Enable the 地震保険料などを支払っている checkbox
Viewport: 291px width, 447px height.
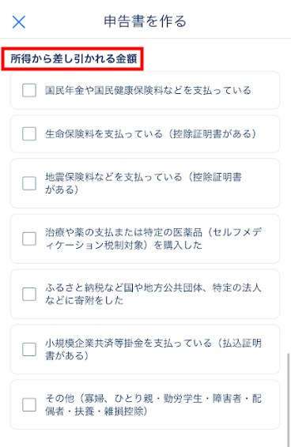tap(29, 183)
